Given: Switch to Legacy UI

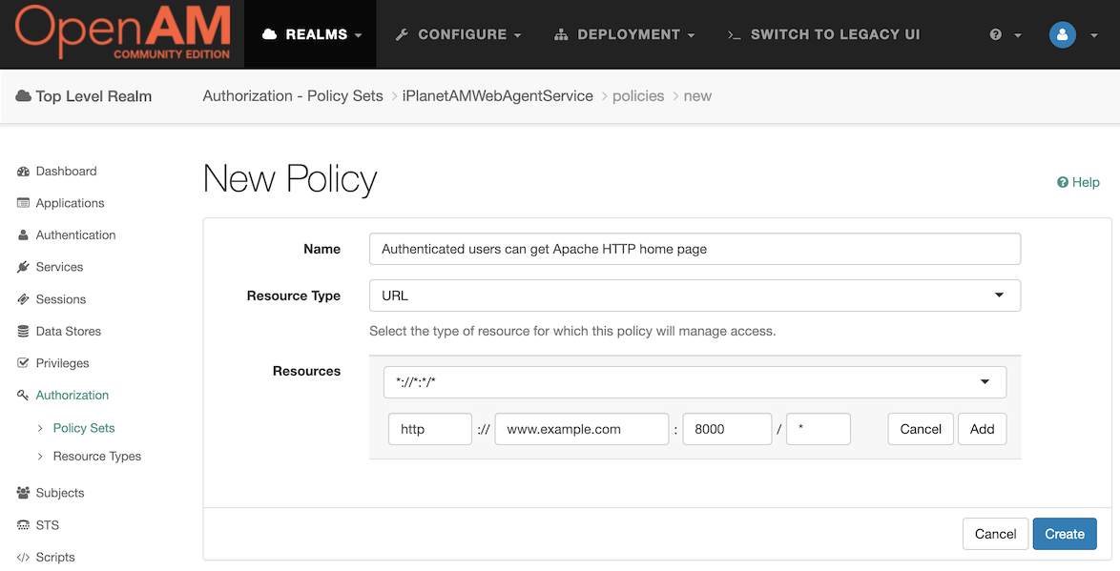Looking at the screenshot, I should pyautogui.click(x=823, y=34).
